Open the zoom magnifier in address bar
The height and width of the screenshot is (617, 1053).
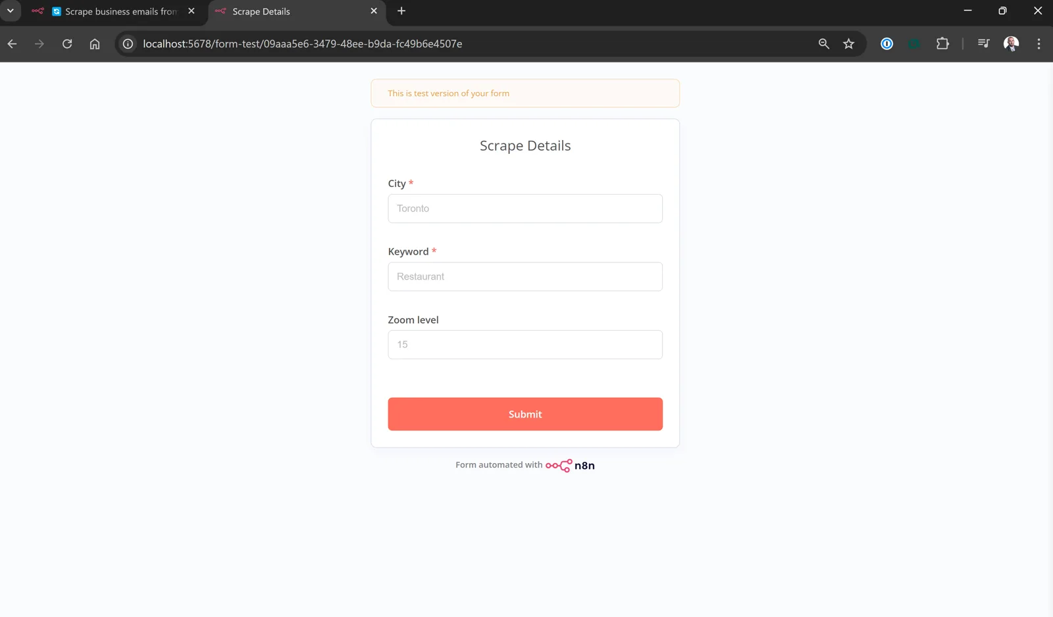[823, 43]
